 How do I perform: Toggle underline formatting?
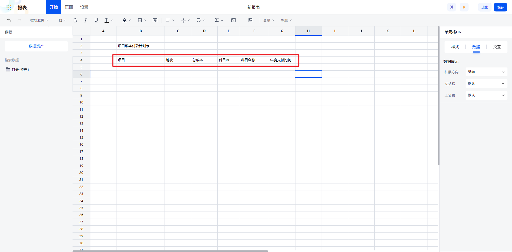96,20
